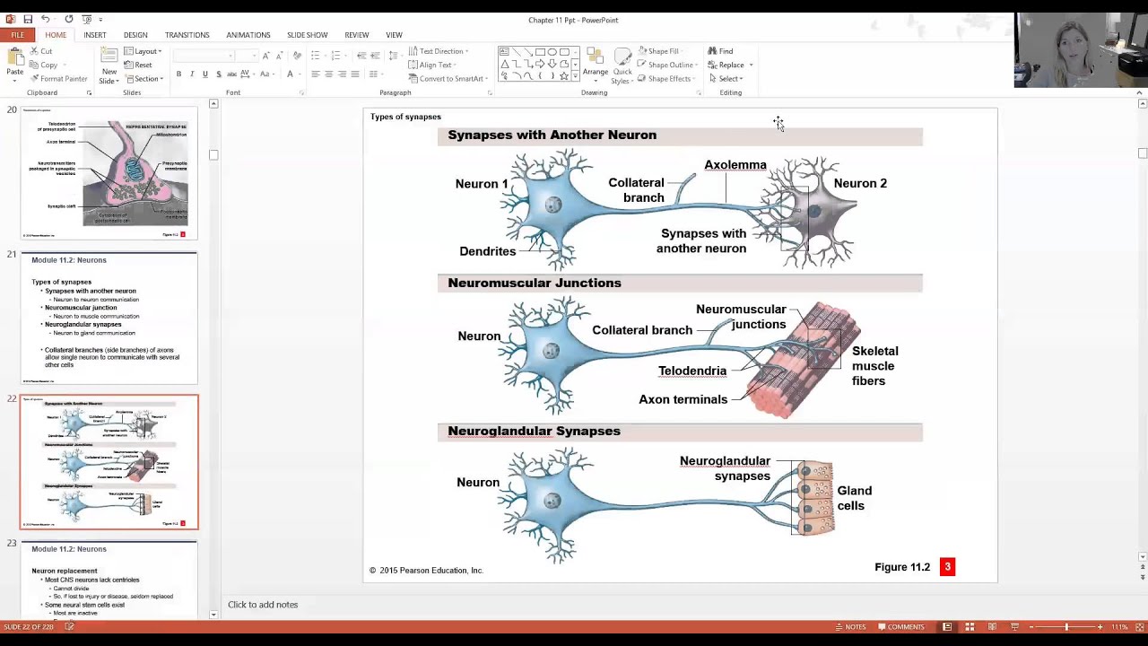The height and width of the screenshot is (646, 1148).
Task: Decrease font size icon
Action: pos(279,56)
